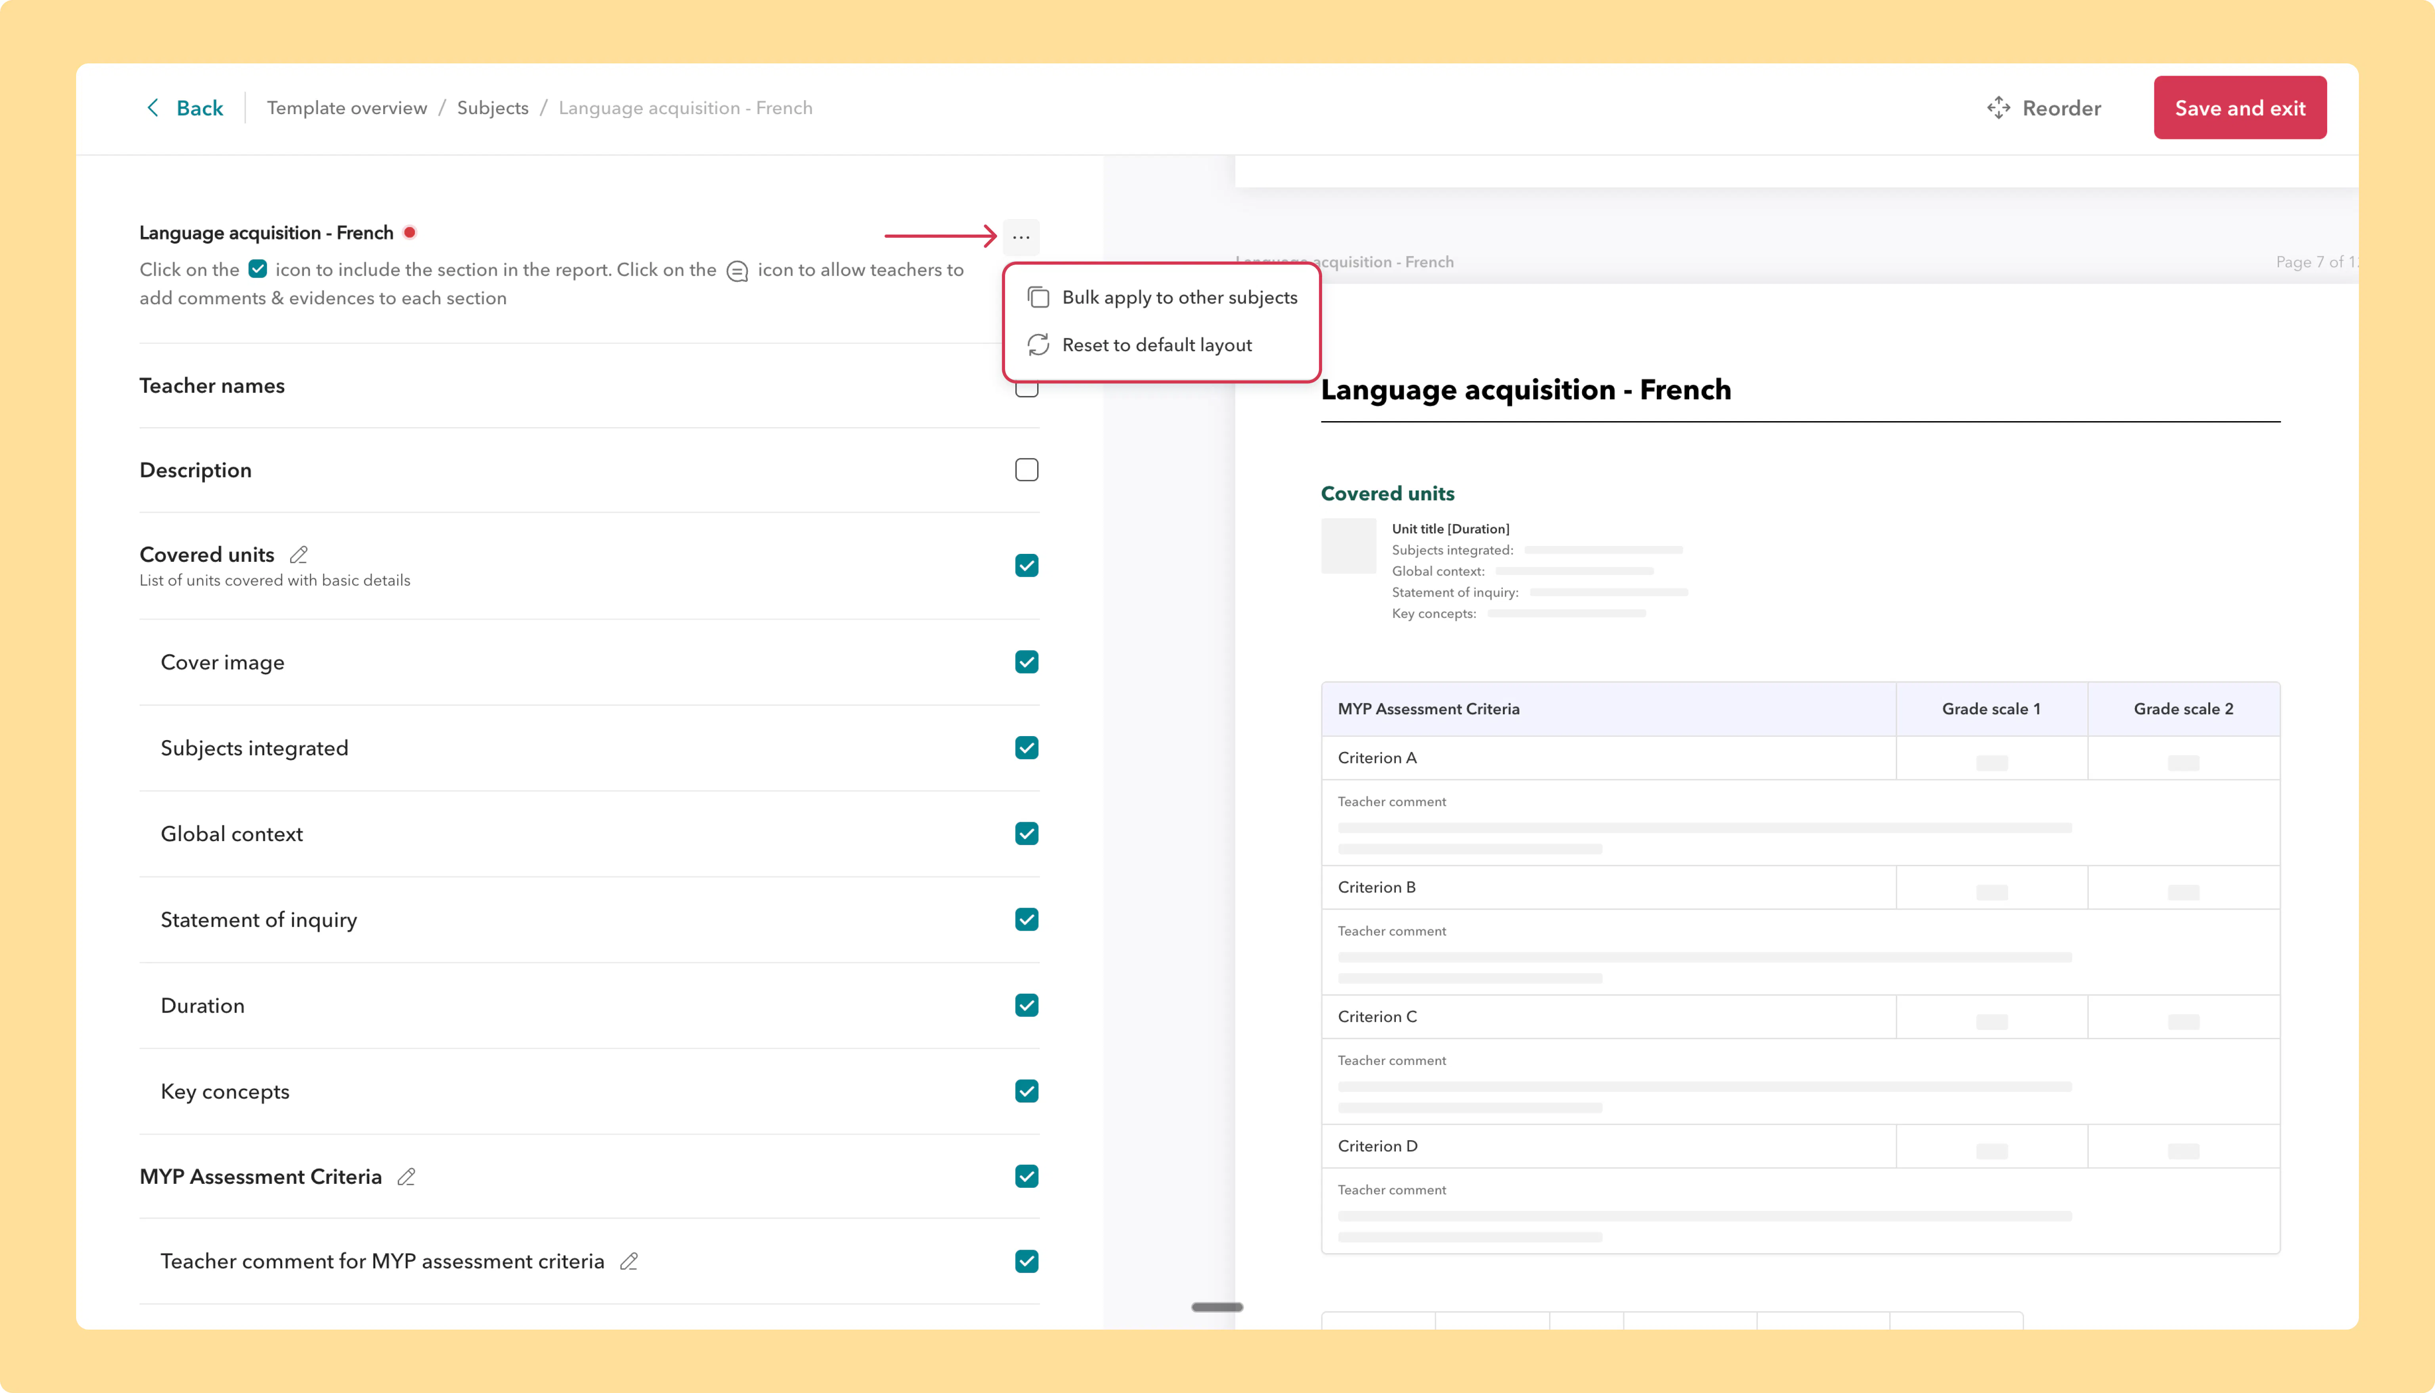Click the Global context row label
Image resolution: width=2435 pixels, height=1393 pixels.
[231, 834]
